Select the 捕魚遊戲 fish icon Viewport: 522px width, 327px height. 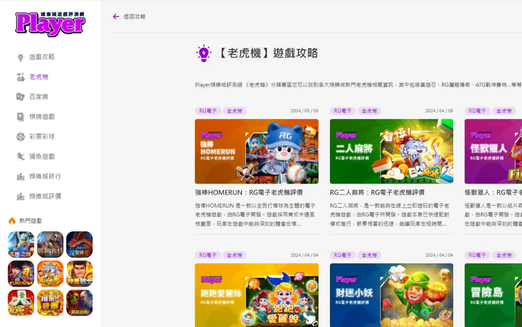click(19, 156)
